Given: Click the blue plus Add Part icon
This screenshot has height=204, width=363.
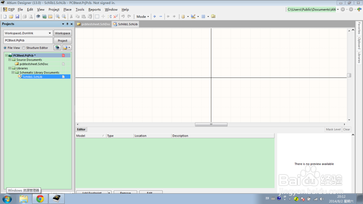Looking at the screenshot, I should tap(154, 16).
